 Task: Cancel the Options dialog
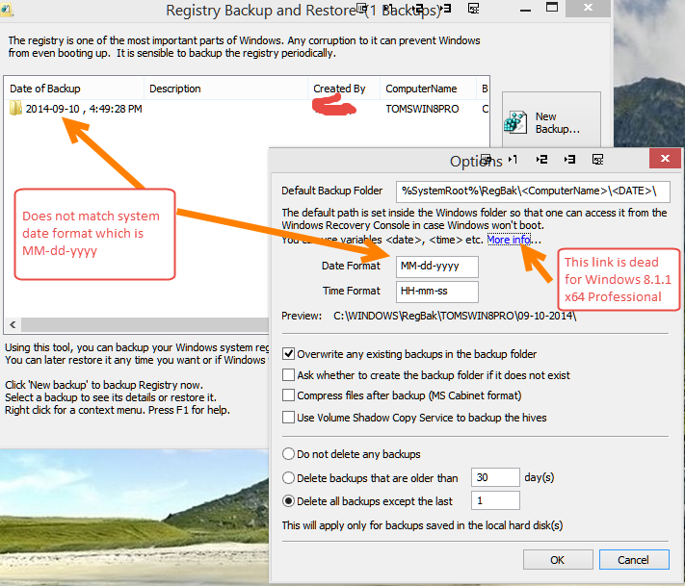point(633,559)
